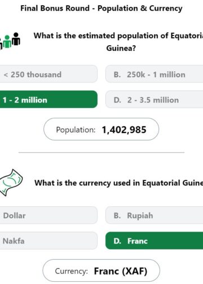Select the Nakfa currency answer

tap(48, 241)
